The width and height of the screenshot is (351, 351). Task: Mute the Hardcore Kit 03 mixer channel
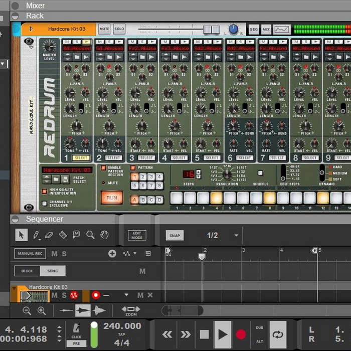coord(104,29)
